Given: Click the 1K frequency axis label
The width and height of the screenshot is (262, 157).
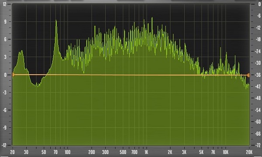Looking at the screenshot, I should 146,152.
